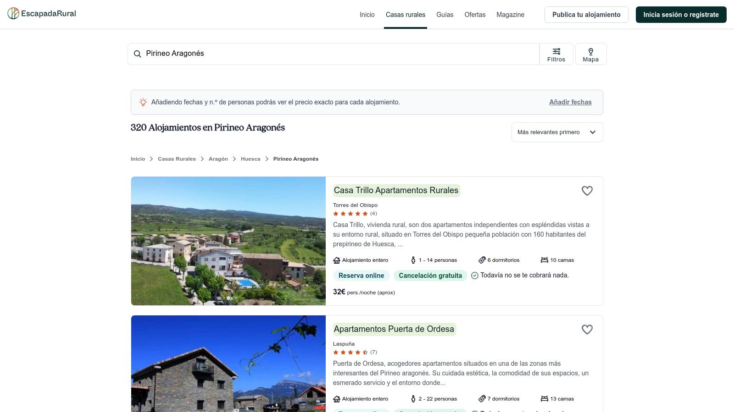
Task: Favorite Casa Trillo with the heart toggle
Action: [x=587, y=191]
